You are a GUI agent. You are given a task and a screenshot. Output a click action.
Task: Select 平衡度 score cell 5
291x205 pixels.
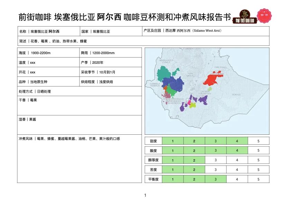tap(259, 179)
